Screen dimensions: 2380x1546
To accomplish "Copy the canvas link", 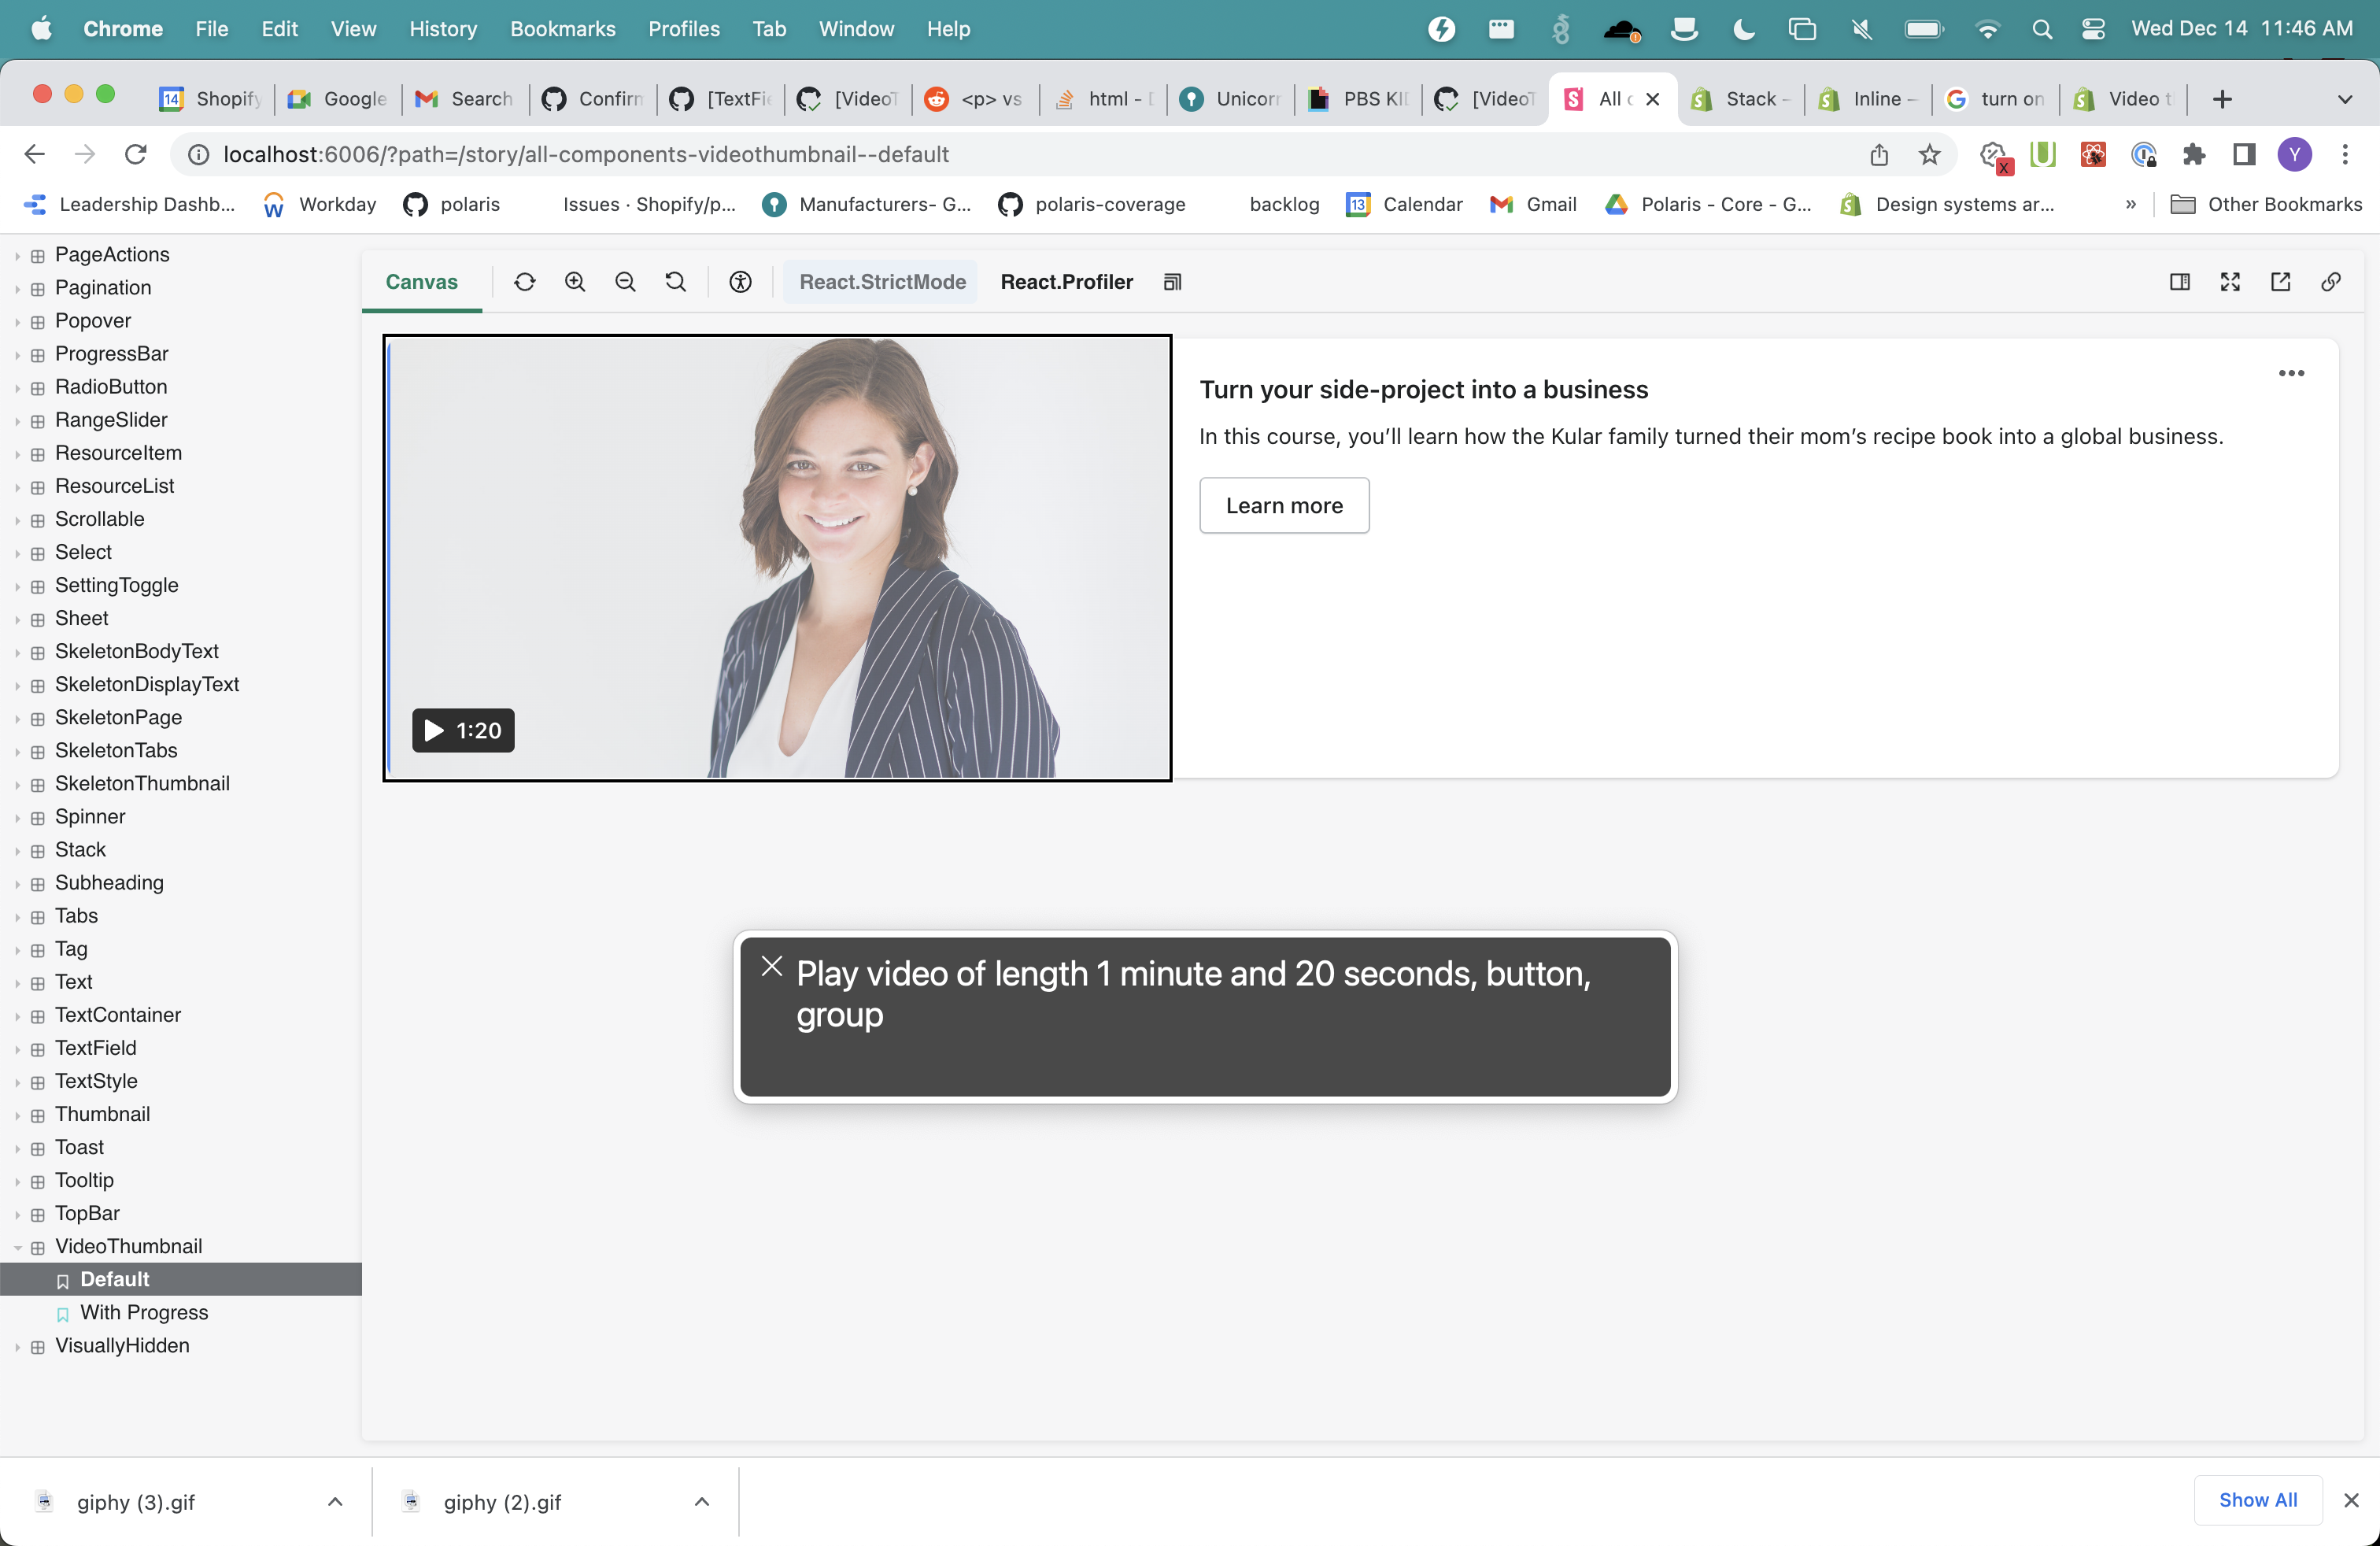I will [x=2331, y=282].
